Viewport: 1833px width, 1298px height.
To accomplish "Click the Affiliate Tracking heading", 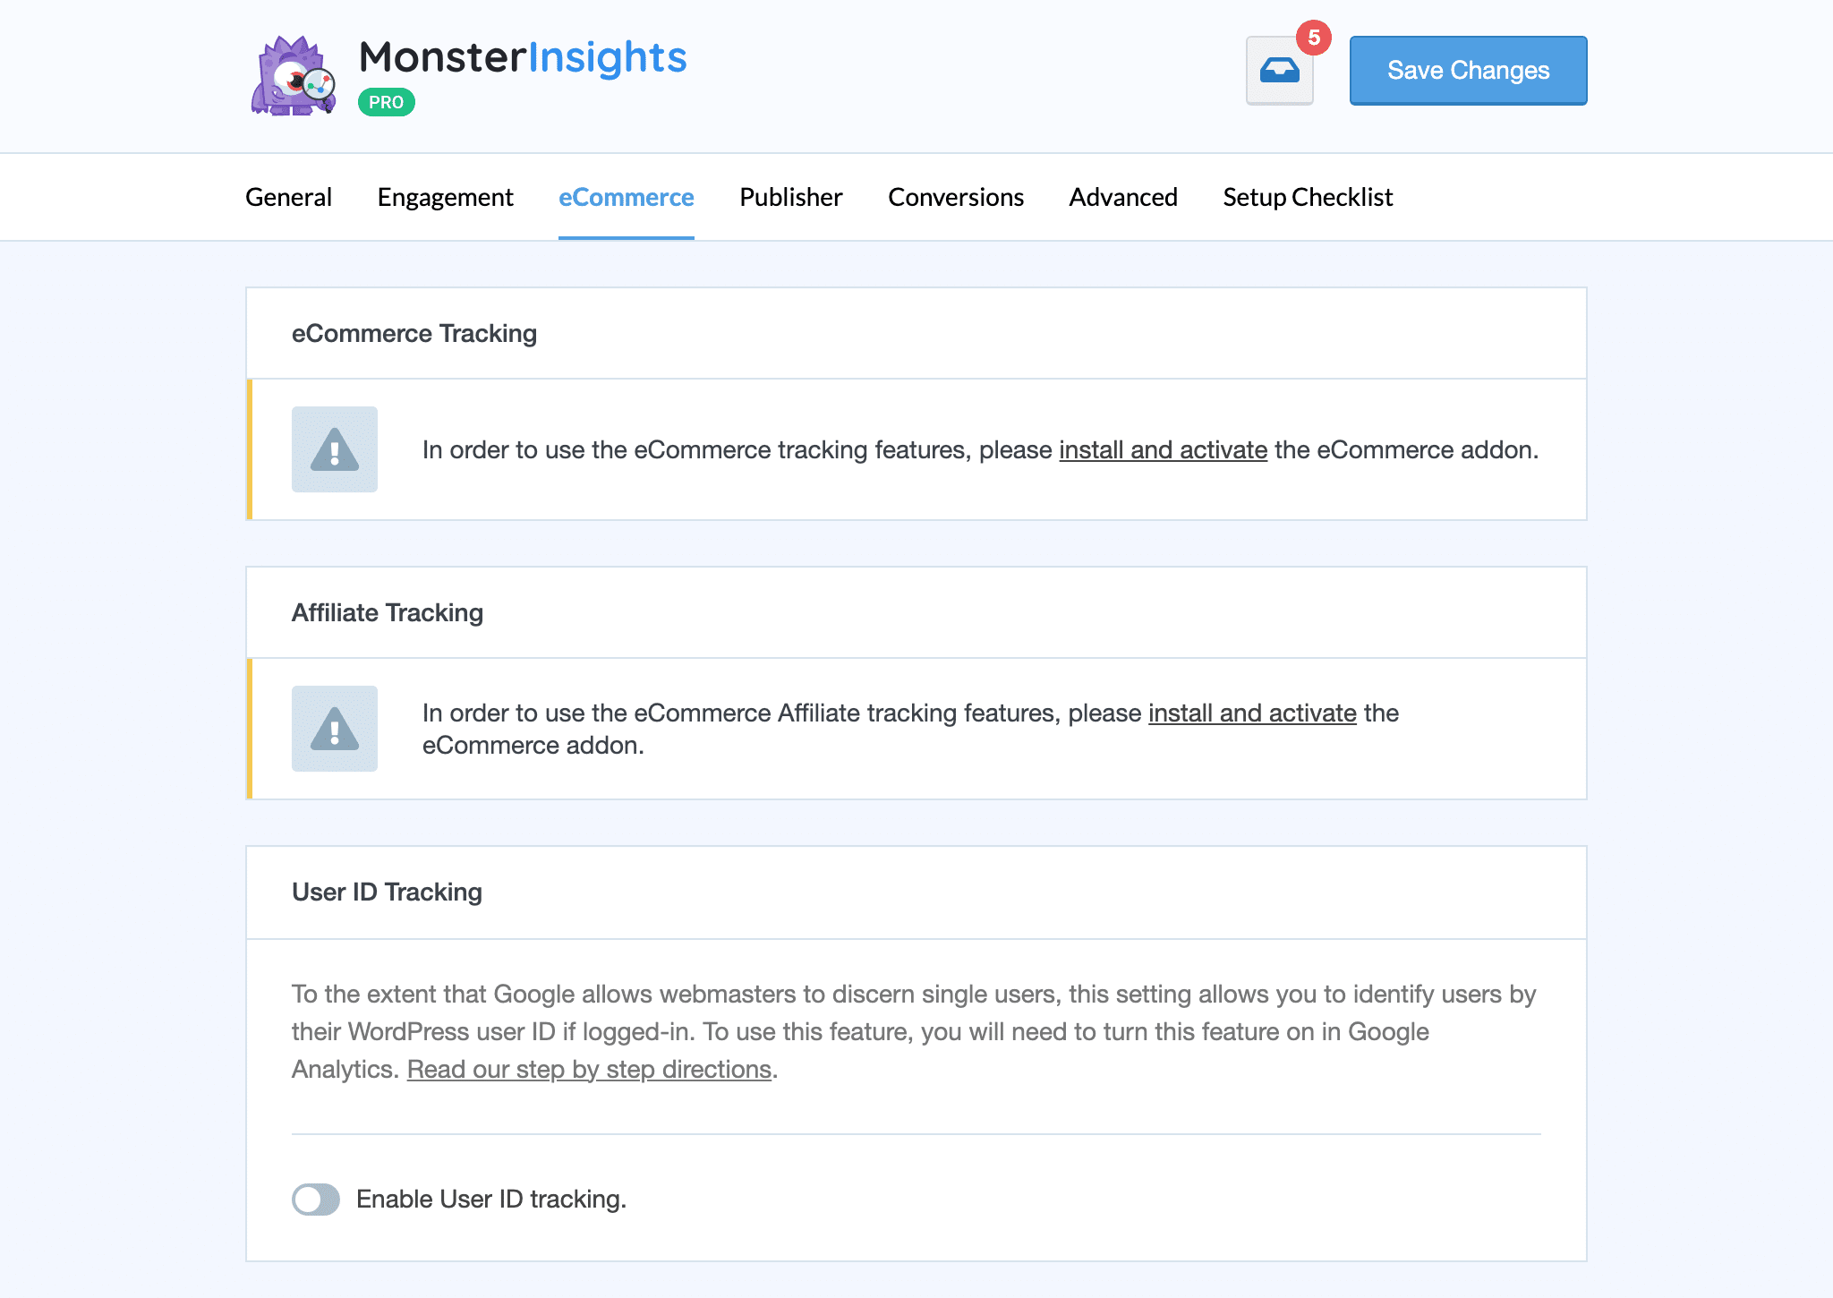I will (388, 612).
